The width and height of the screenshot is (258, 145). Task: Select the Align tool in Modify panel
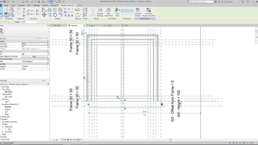click(44, 10)
